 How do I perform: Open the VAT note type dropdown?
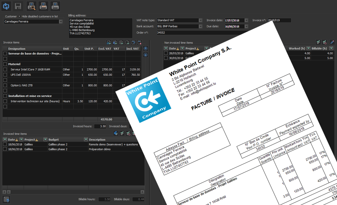tap(201, 20)
